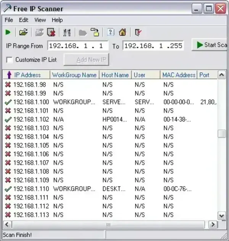The image size is (229, 241).
Task: Enable the Customize IP List checkbox
Action: point(9,60)
